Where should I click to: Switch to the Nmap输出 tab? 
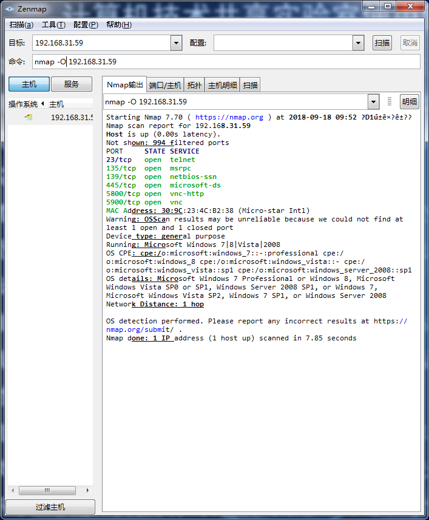(x=124, y=85)
